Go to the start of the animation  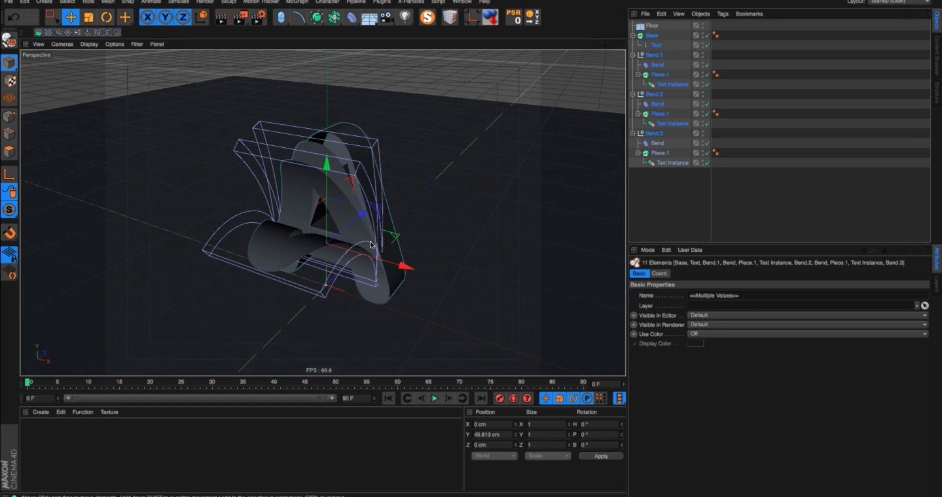388,398
